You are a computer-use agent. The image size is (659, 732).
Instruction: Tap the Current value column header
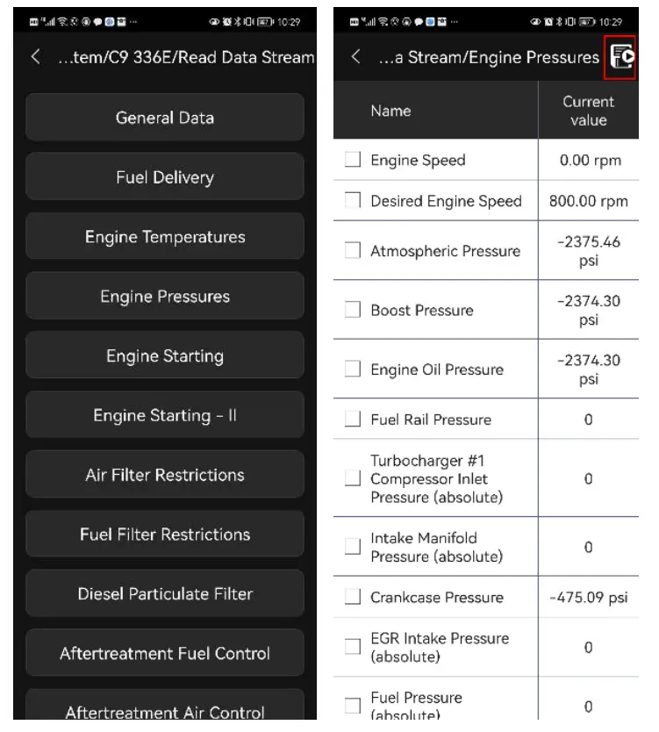(588, 111)
